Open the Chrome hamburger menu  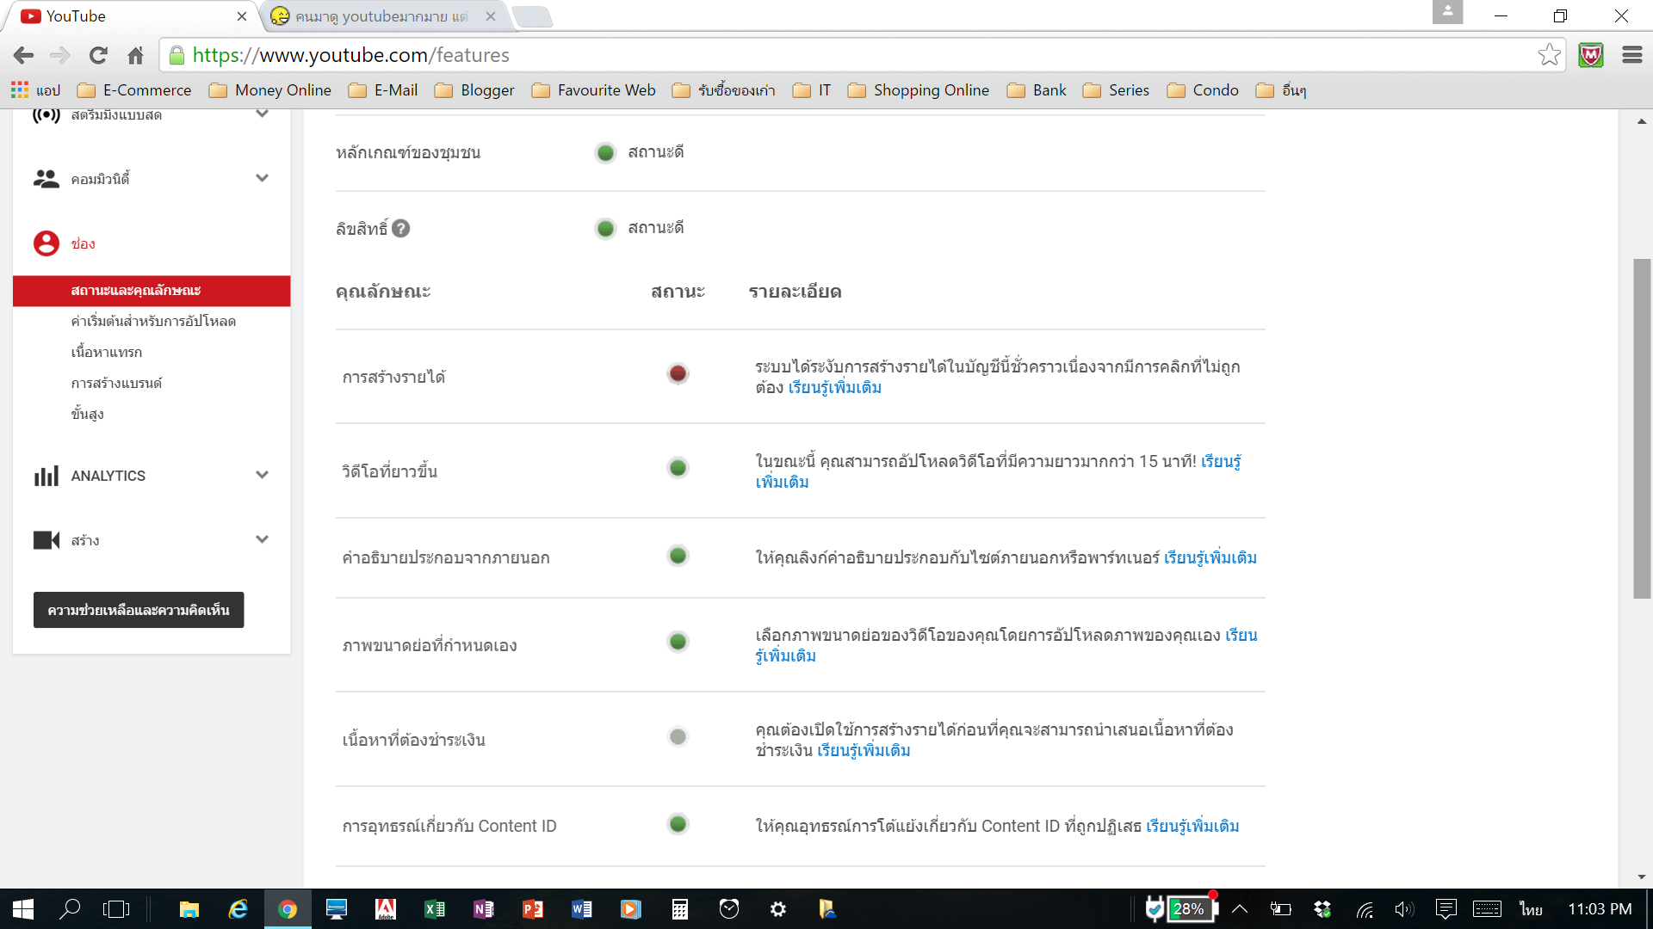[x=1631, y=55]
